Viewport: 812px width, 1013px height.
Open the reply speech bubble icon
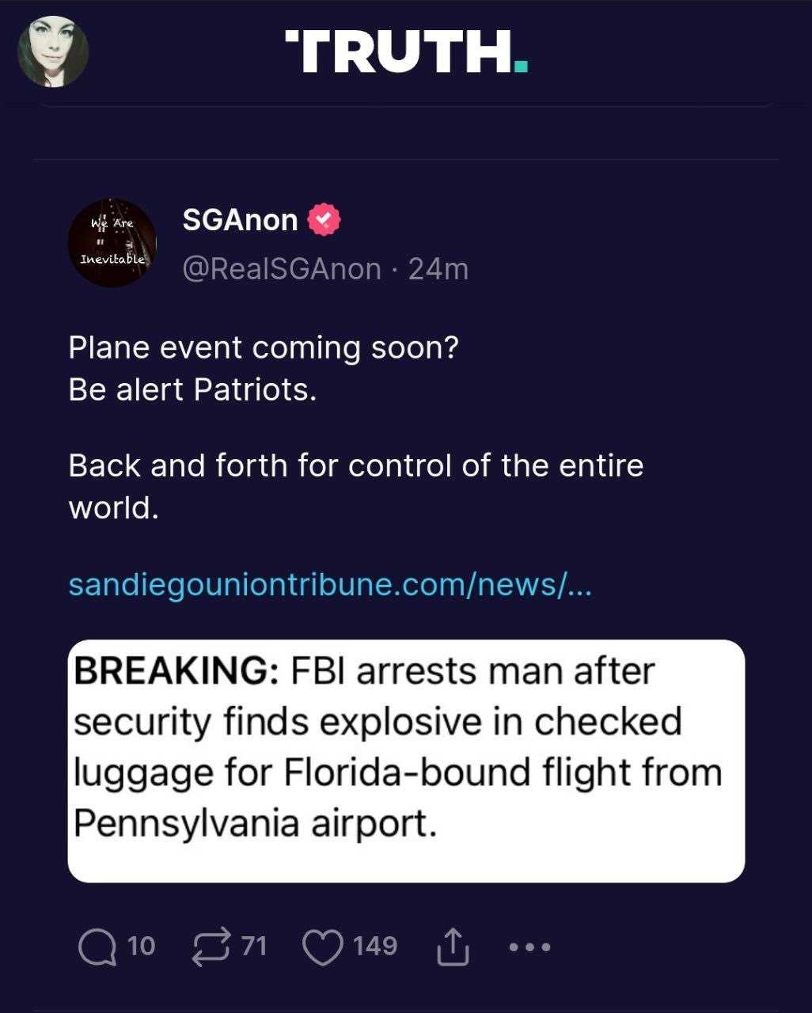coord(97,947)
